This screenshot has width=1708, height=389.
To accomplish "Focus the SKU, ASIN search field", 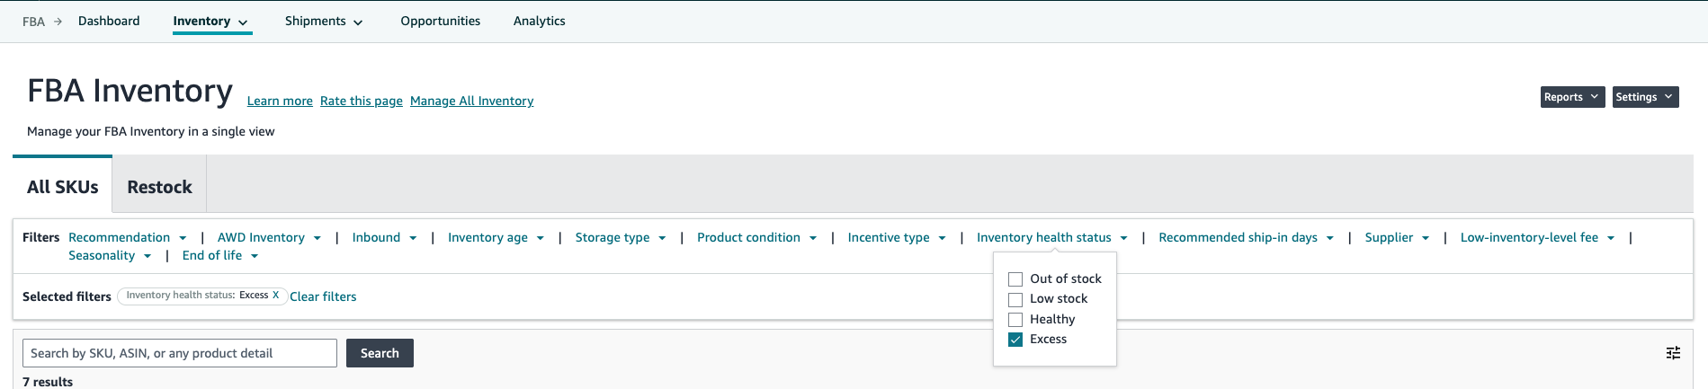I will pyautogui.click(x=180, y=353).
